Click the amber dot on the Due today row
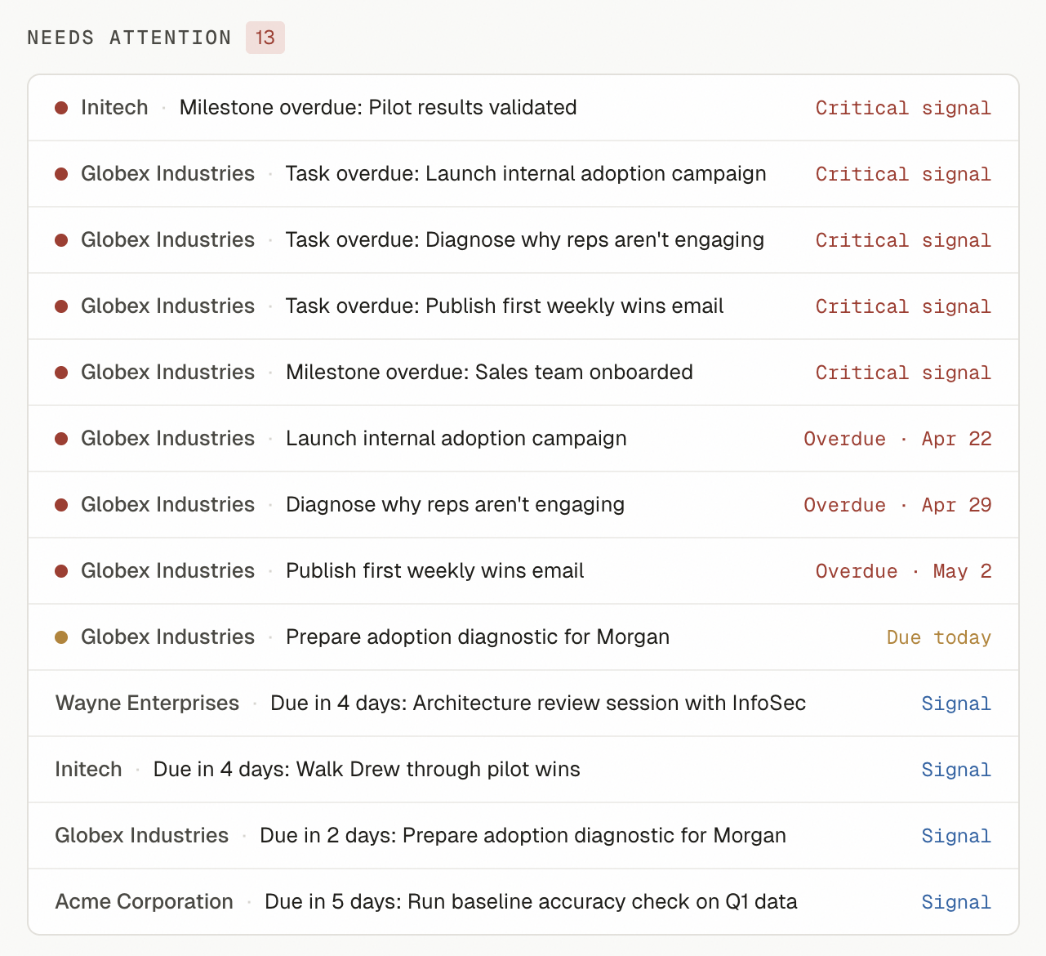 61,637
